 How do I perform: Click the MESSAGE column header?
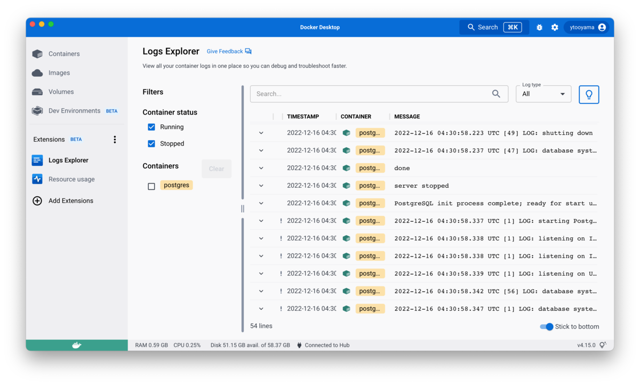click(x=407, y=116)
